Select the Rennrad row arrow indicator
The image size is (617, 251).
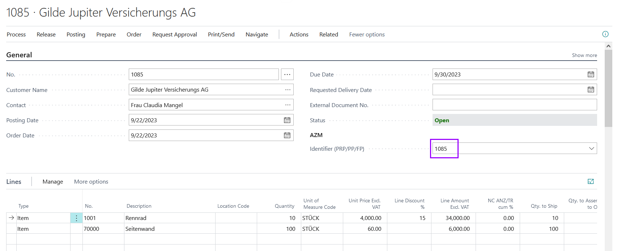tap(11, 218)
